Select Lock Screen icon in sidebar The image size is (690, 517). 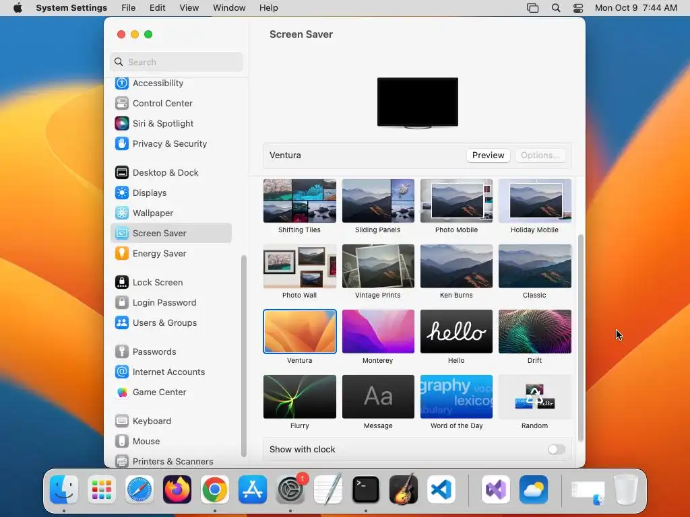point(122,283)
